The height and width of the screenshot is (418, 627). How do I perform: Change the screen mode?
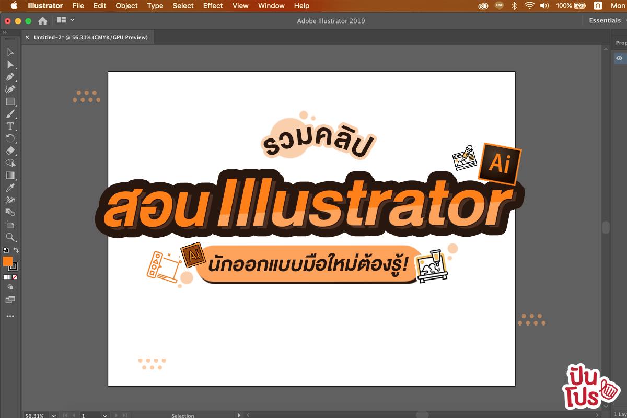coord(10,300)
